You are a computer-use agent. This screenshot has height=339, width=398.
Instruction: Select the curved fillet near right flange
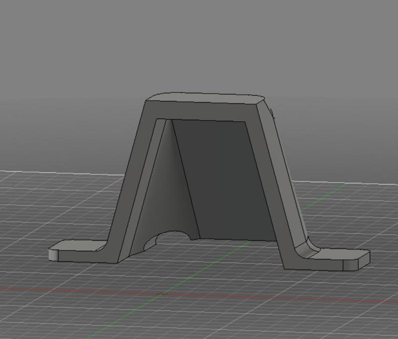(x=307, y=249)
